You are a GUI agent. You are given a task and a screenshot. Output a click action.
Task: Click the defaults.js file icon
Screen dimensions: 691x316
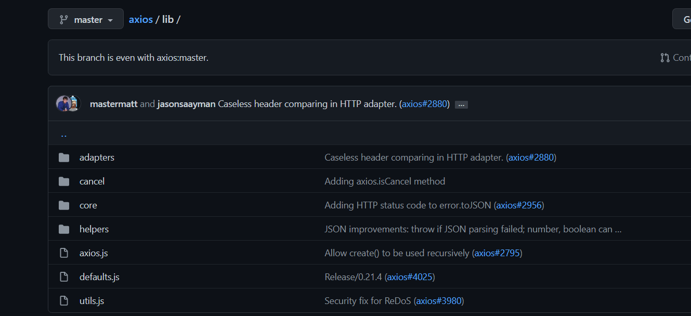(64, 277)
